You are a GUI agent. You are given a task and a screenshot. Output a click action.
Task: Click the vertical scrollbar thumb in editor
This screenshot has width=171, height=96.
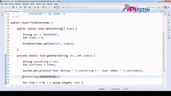pos(163,52)
